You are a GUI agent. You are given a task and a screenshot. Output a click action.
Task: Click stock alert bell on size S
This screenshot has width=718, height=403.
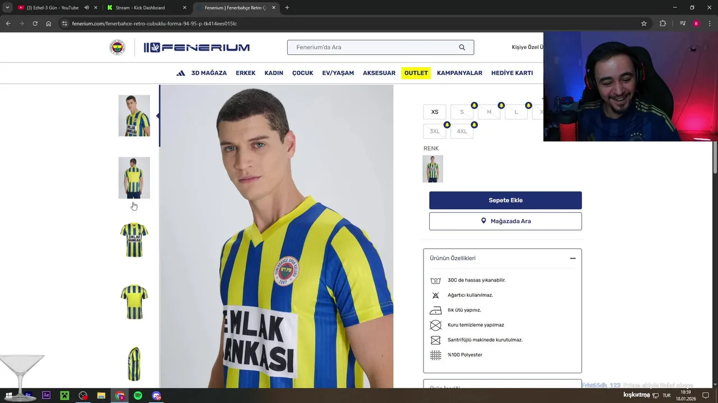tap(474, 105)
